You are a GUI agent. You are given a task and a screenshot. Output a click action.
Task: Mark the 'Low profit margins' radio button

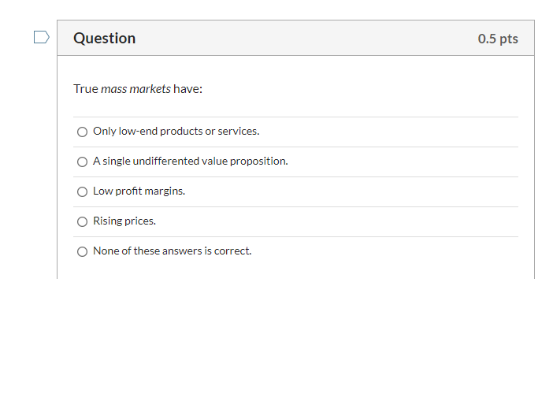pyautogui.click(x=82, y=192)
